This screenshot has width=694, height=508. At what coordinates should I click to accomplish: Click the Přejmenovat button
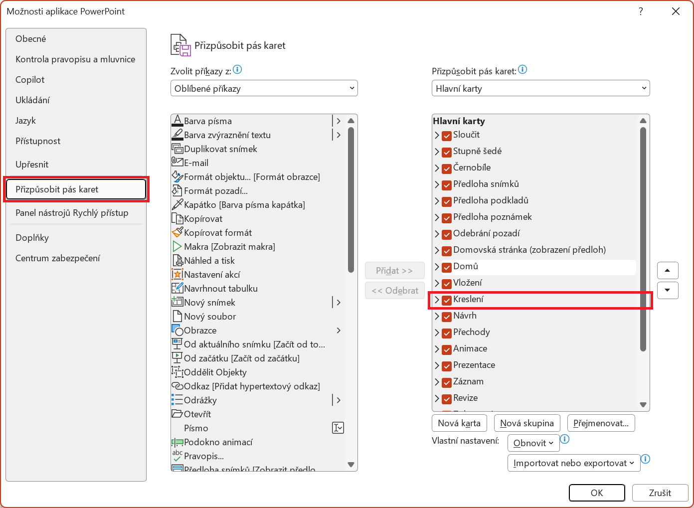(601, 423)
